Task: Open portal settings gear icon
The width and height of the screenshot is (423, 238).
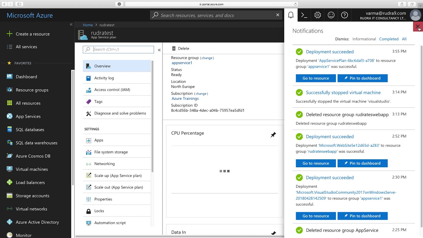Action: tap(318, 15)
